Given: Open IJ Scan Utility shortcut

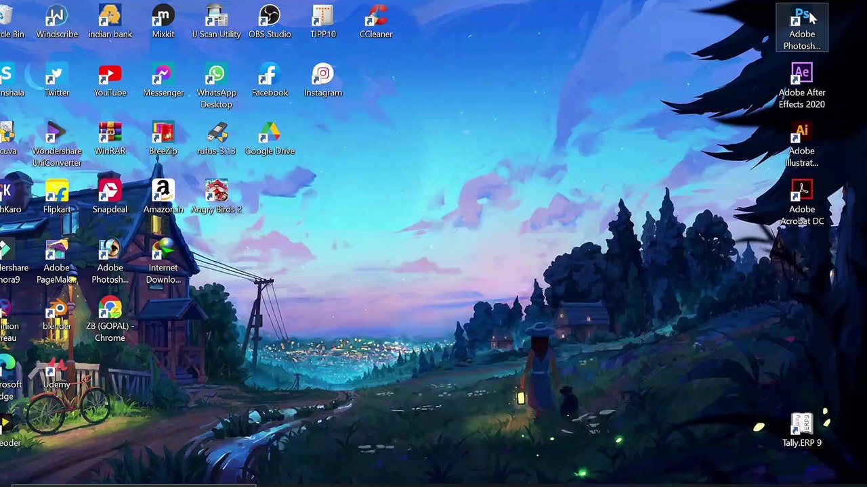Looking at the screenshot, I should (216, 22).
